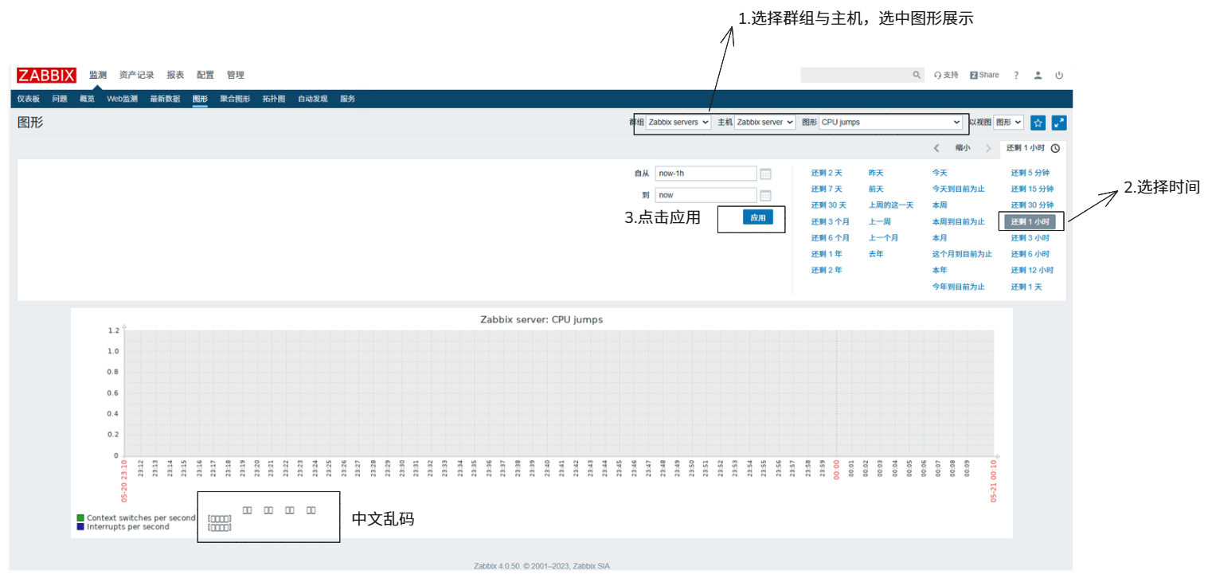
Task: Select 还剩 3 个月 time range
Action: 831,222
